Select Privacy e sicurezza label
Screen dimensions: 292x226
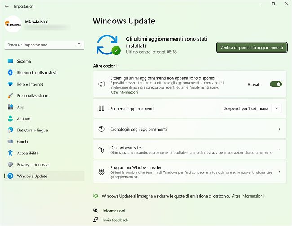point(33,165)
